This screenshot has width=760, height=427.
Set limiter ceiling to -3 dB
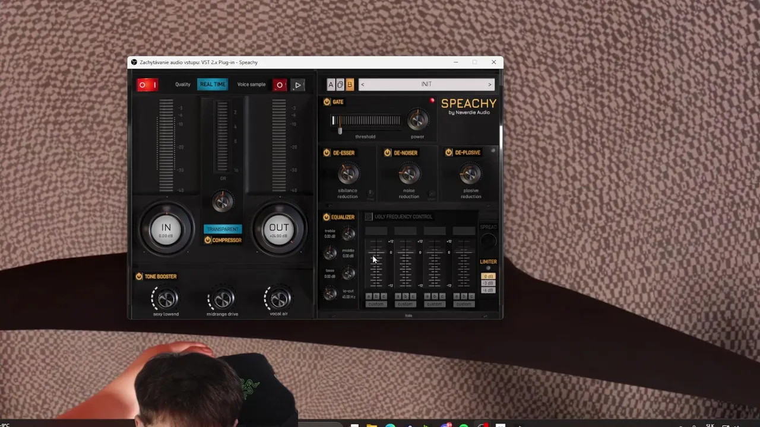[x=488, y=283]
